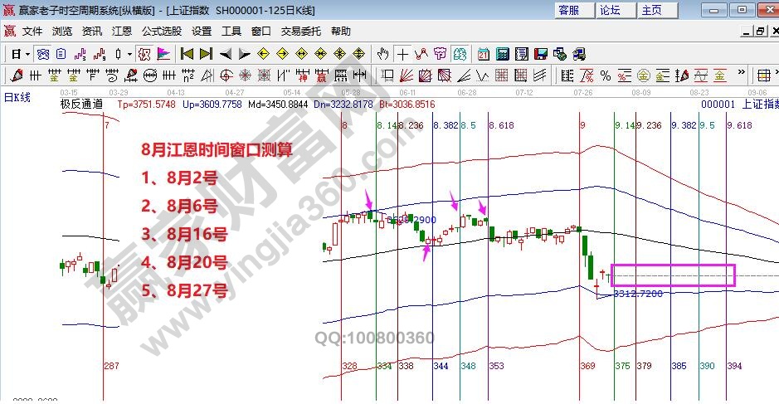Open the candlestick type dropdown arrow
The height and width of the screenshot is (404, 779).
pos(129,54)
